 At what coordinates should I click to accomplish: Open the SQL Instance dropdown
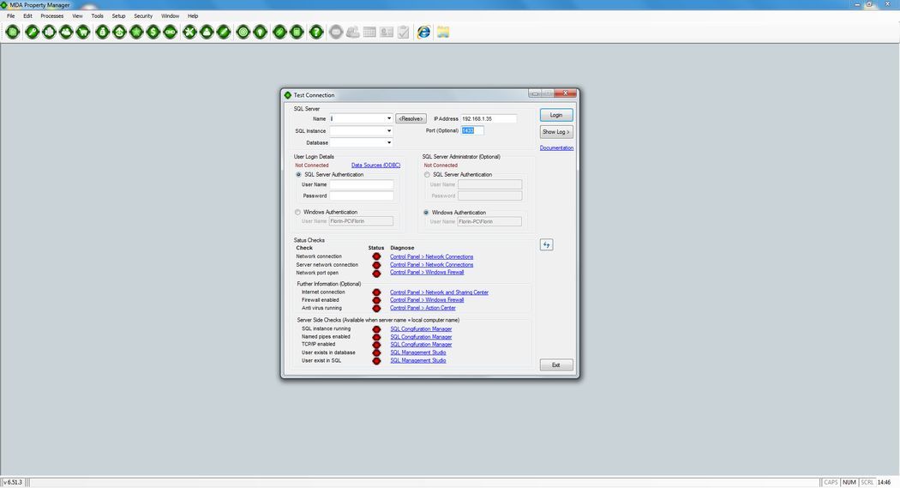tap(388, 131)
